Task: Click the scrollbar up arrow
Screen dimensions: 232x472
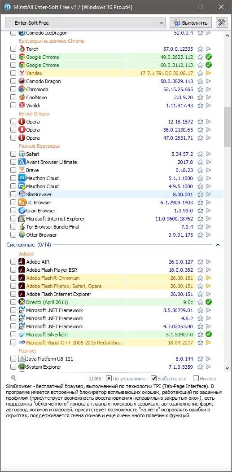Action: coord(228,35)
